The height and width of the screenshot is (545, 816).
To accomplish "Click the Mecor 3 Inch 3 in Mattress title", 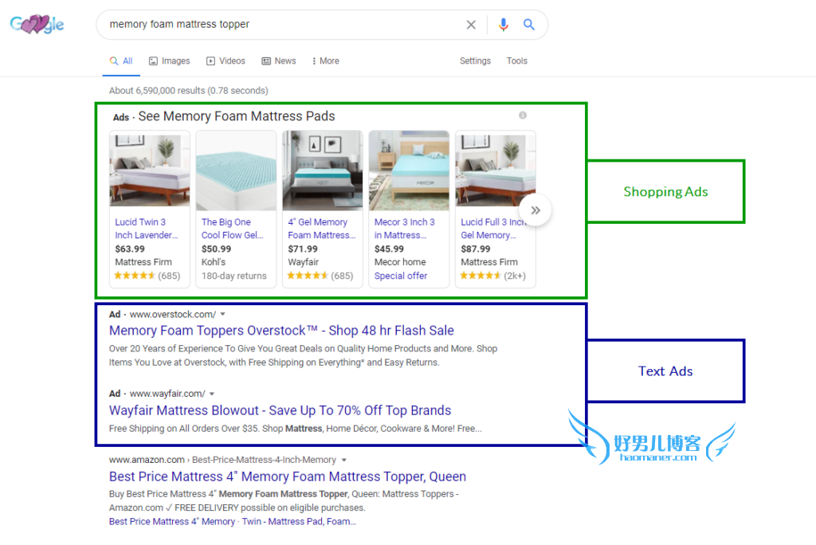I will pyautogui.click(x=404, y=229).
